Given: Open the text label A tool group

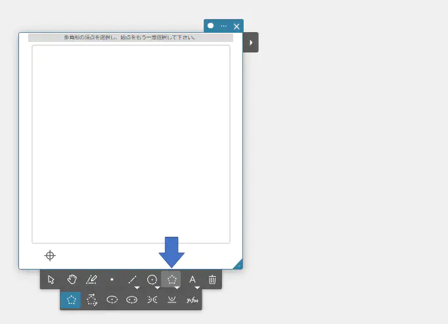Looking at the screenshot, I should coord(193,279).
